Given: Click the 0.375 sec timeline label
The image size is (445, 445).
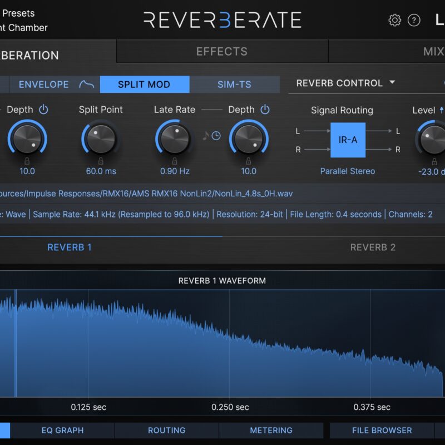Looking at the screenshot, I should pos(372,407).
